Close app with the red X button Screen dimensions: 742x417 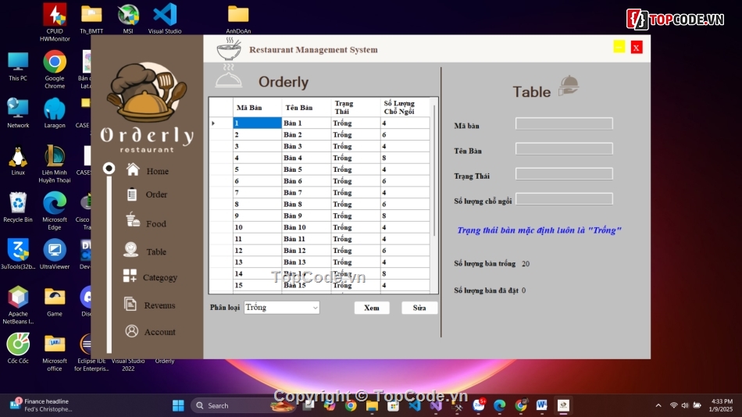point(637,48)
